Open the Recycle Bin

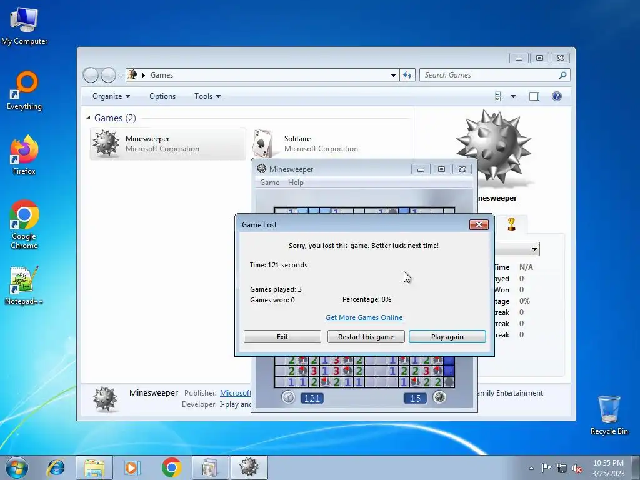click(x=609, y=415)
